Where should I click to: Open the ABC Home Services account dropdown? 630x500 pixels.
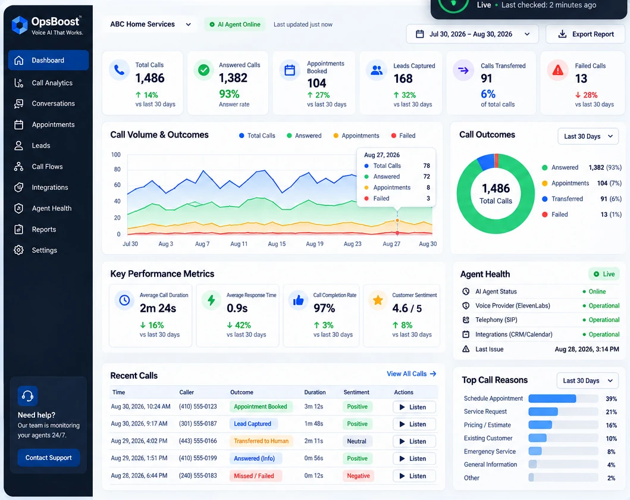click(x=151, y=24)
